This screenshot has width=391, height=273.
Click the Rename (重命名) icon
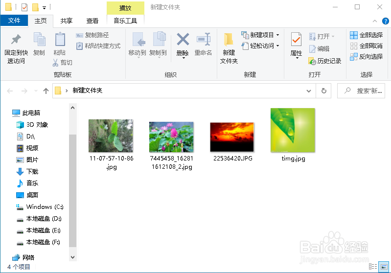tap(203, 40)
